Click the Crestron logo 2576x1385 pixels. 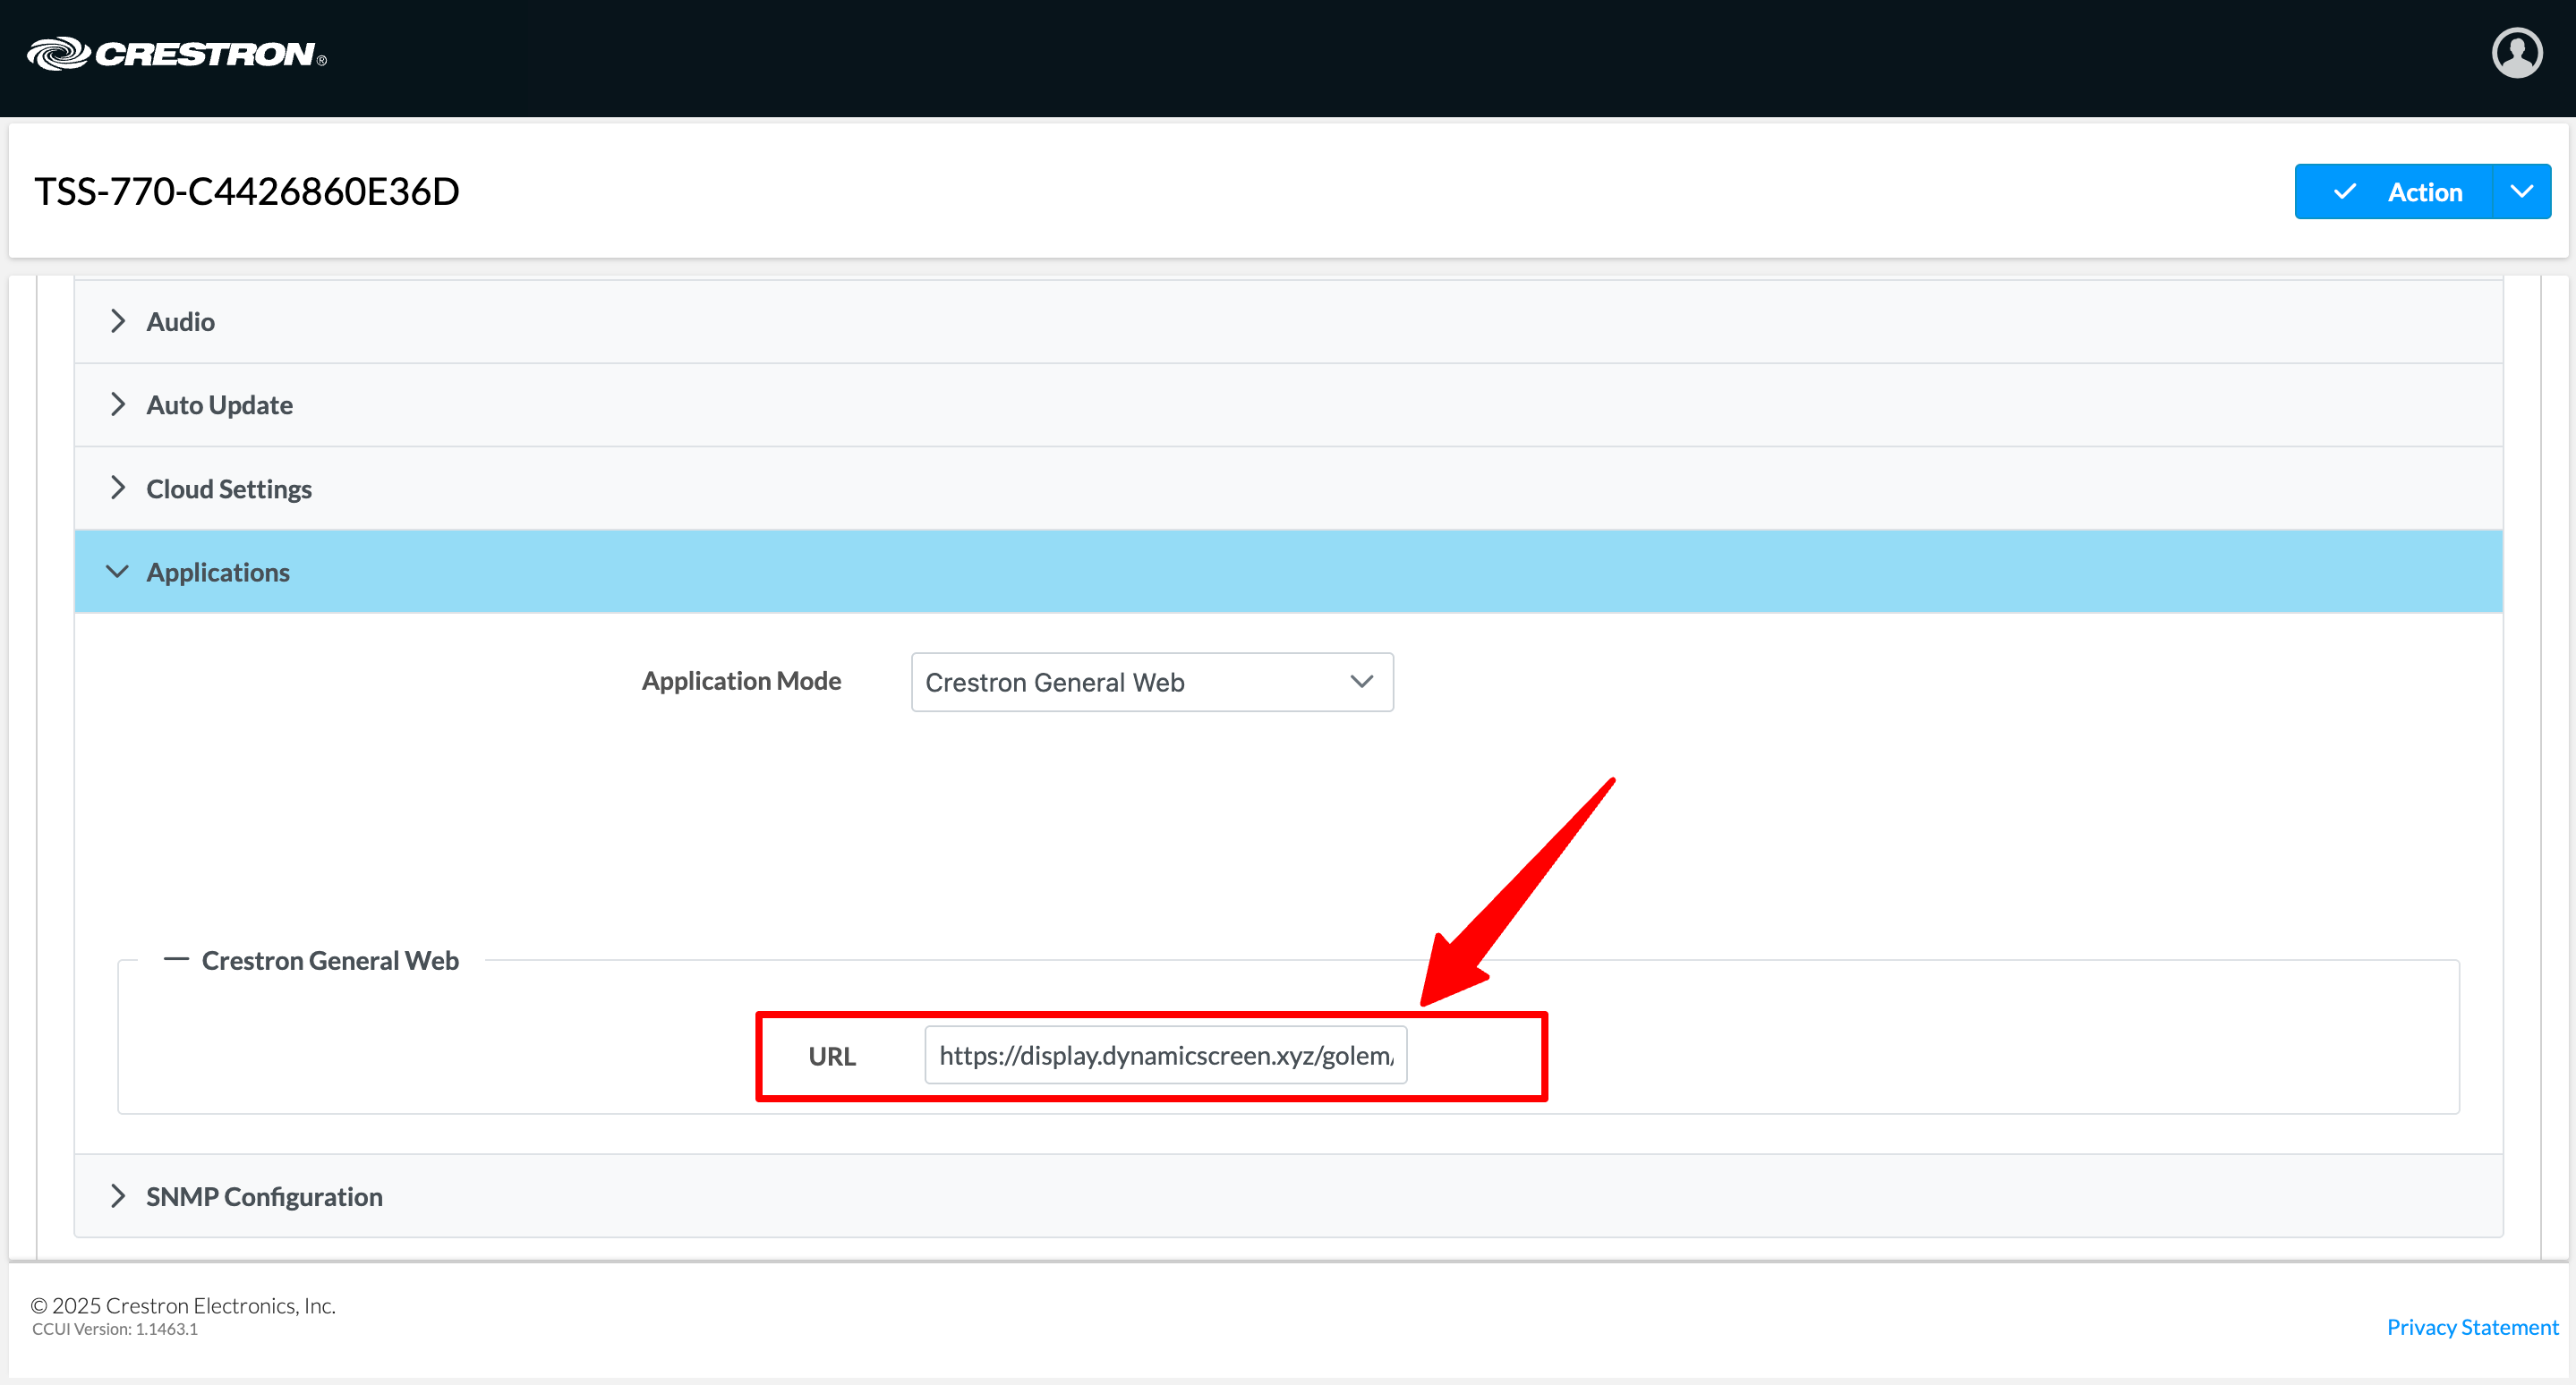point(177,54)
